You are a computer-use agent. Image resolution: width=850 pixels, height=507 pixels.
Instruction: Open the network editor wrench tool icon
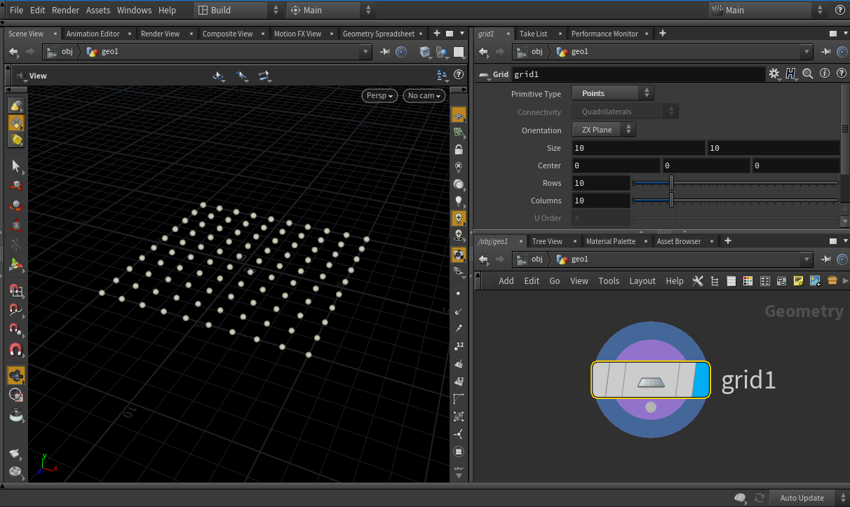[x=697, y=280]
